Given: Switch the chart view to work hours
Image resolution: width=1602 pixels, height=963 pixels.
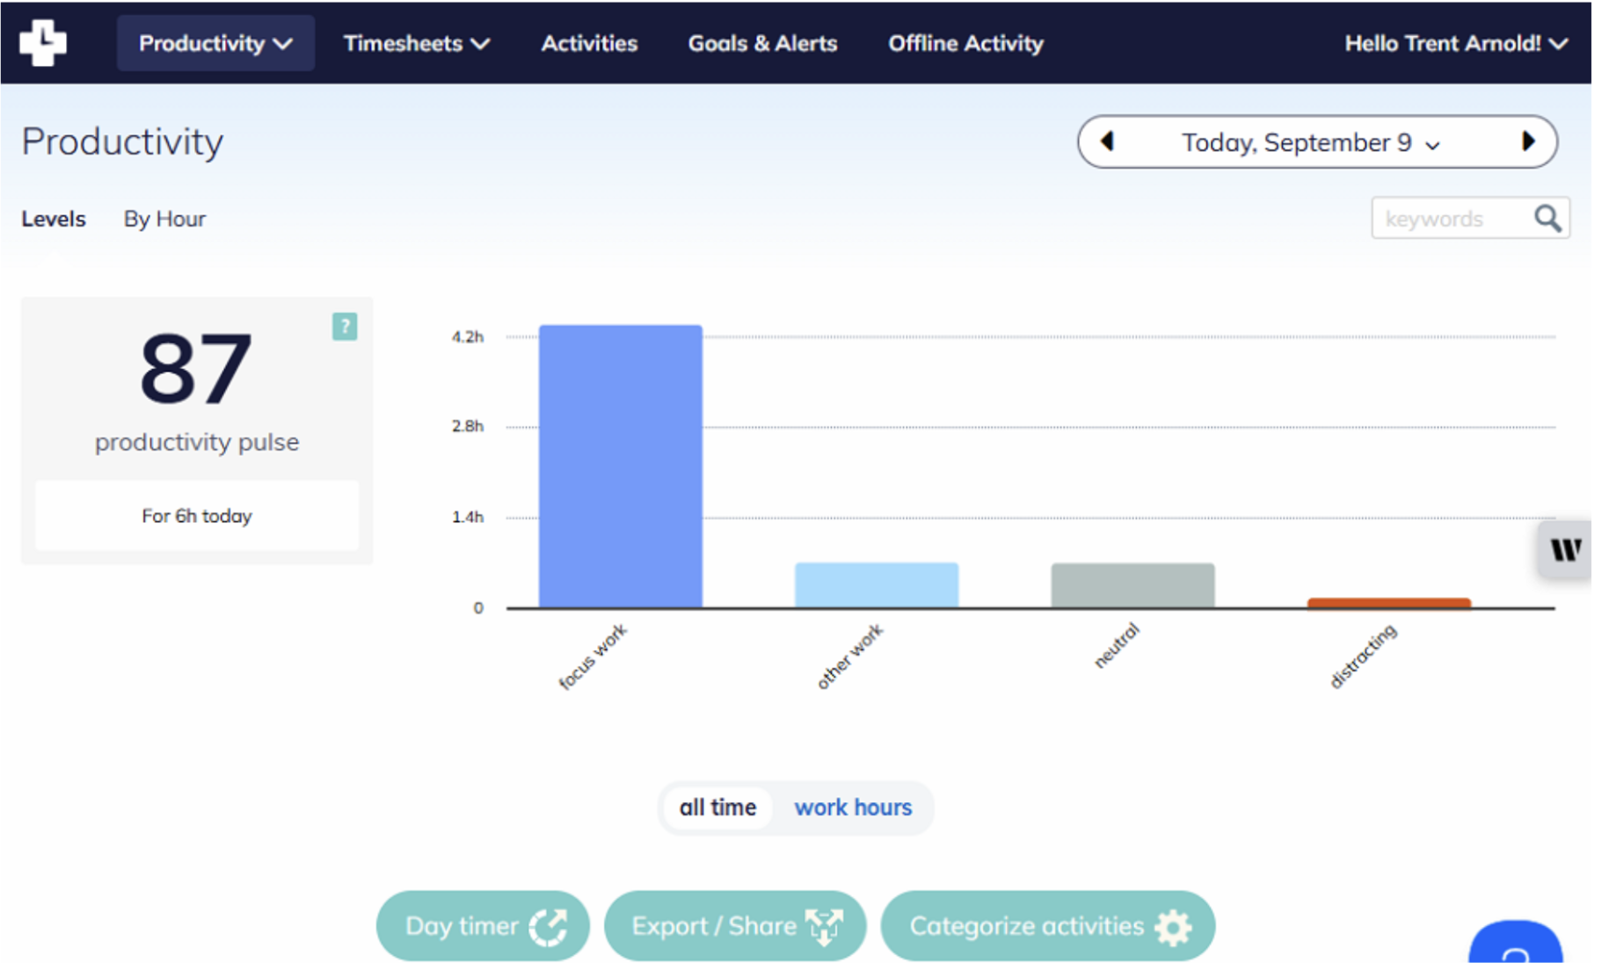Looking at the screenshot, I should tap(853, 807).
